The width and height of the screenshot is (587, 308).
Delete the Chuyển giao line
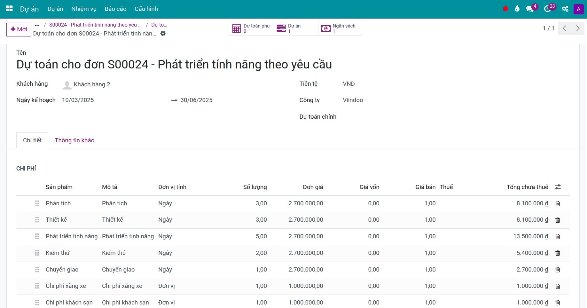pos(558,270)
